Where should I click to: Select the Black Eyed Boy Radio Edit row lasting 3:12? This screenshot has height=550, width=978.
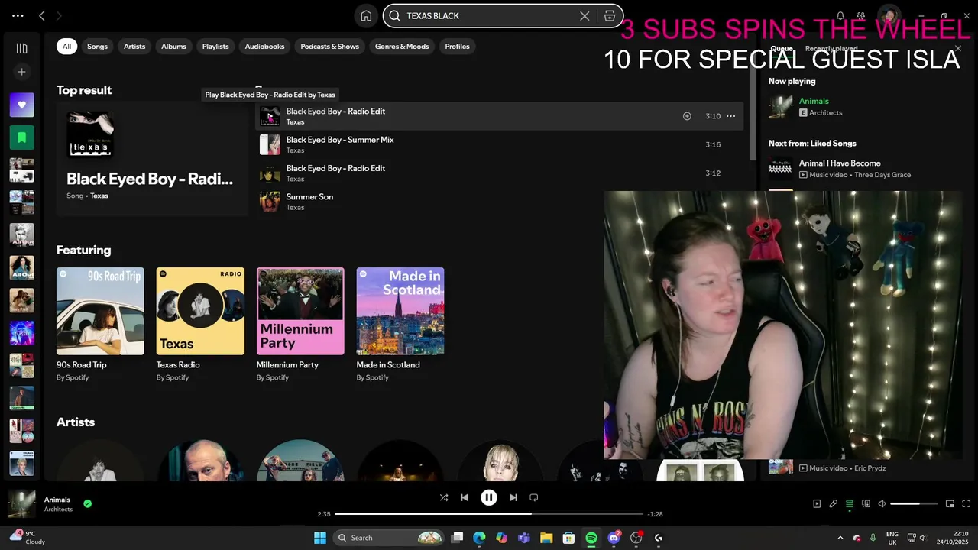(499, 173)
